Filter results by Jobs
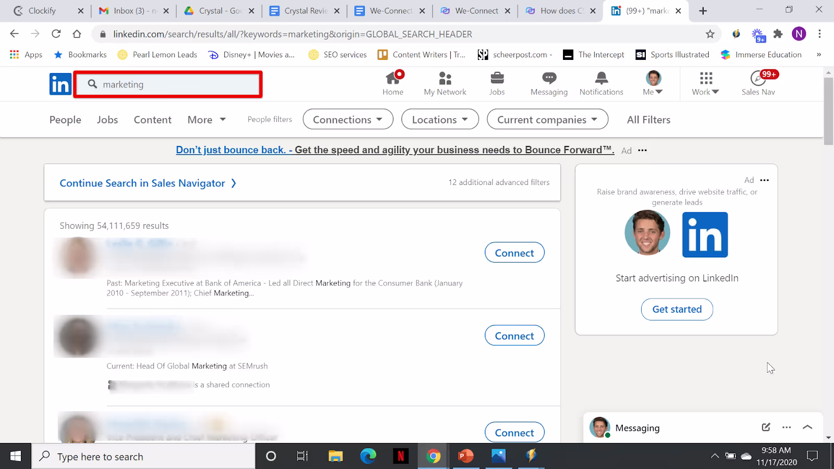 point(107,120)
